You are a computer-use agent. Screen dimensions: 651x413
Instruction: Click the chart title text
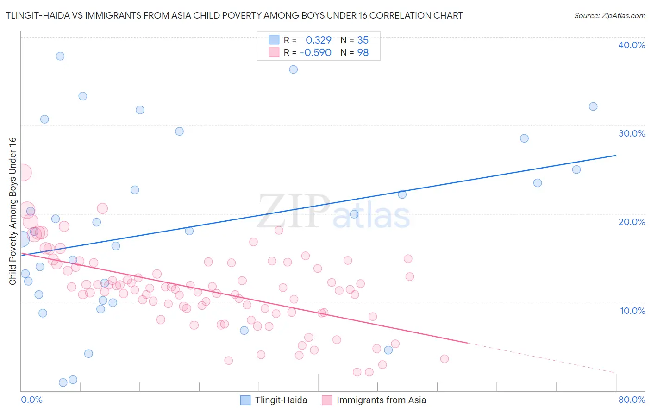pyautogui.click(x=234, y=15)
